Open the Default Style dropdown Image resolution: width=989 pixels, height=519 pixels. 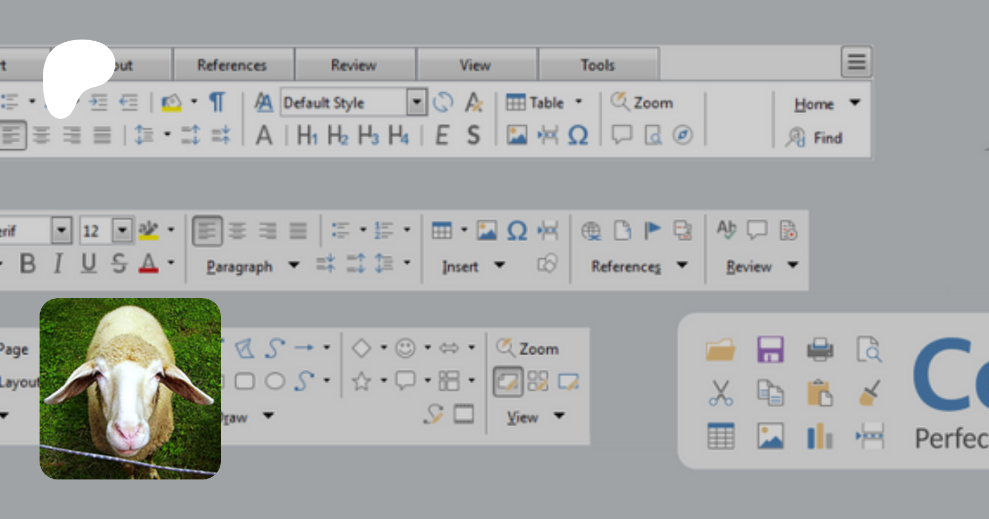tap(416, 102)
